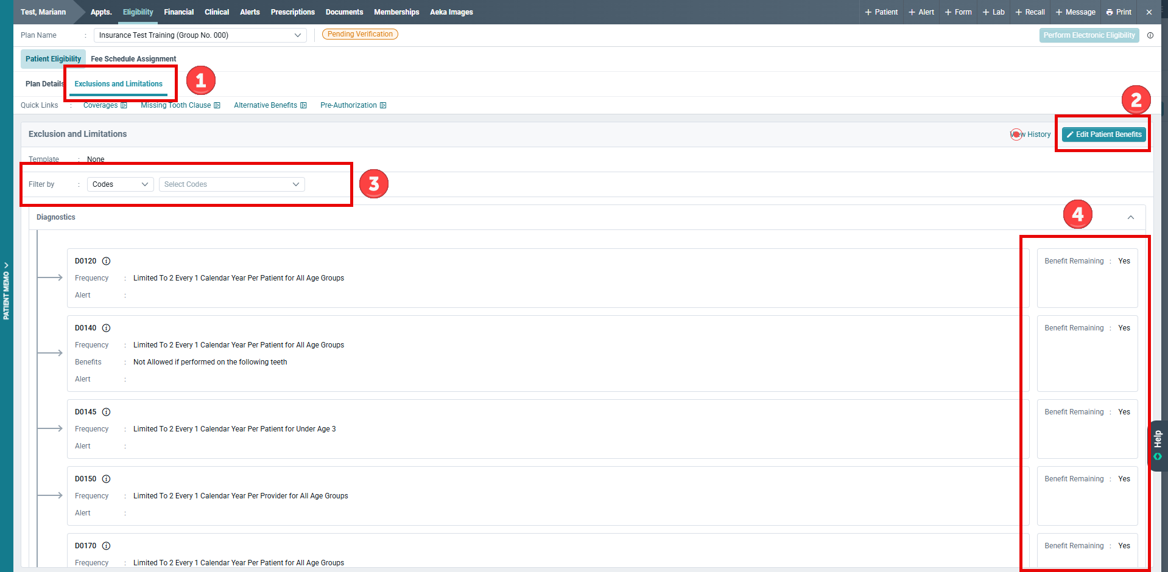1168x572 pixels.
Task: Add a new Recall from the toolbar
Action: [1030, 12]
